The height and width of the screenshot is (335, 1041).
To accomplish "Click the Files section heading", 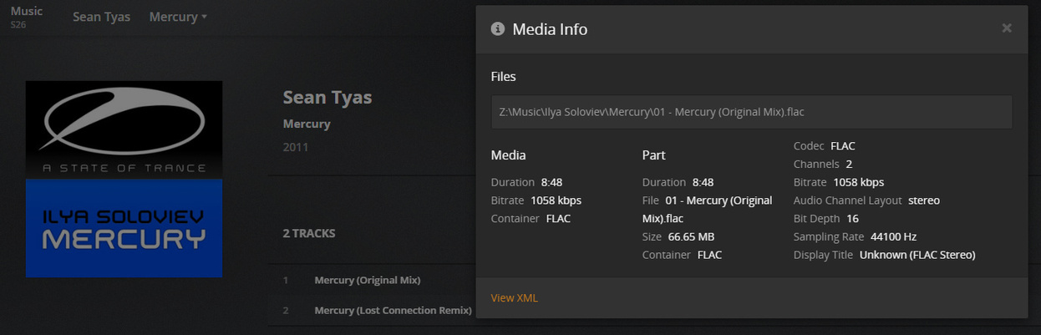I will point(503,77).
